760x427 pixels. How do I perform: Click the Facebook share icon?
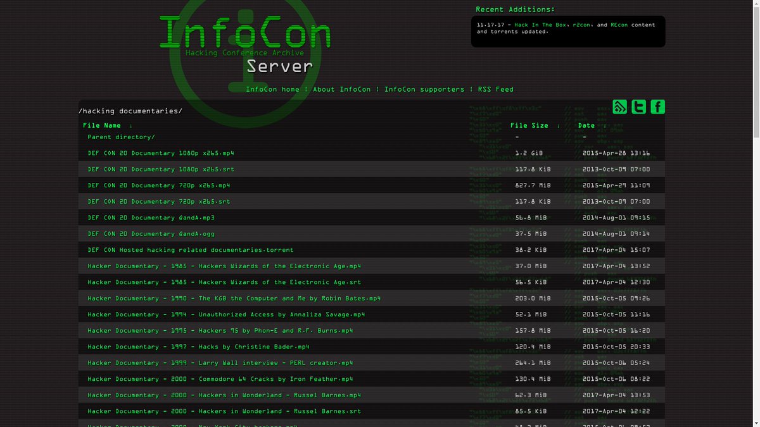[x=657, y=107]
